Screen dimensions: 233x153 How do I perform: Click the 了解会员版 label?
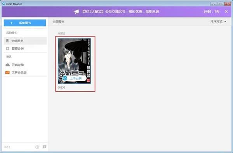19,73
